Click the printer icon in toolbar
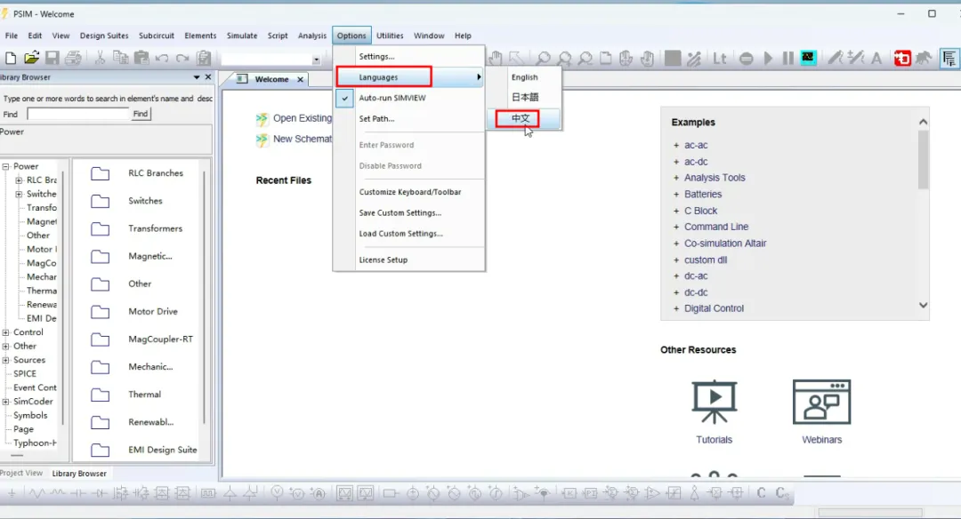The height and width of the screenshot is (519, 961). pyautogui.click(x=73, y=58)
